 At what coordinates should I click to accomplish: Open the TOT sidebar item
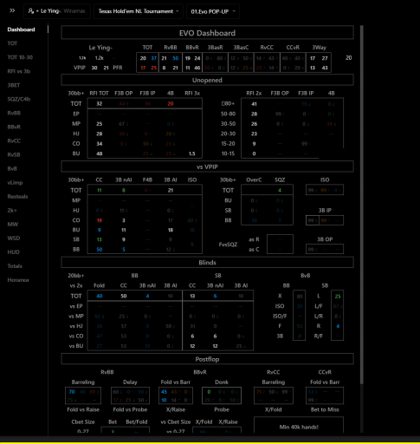12,43
